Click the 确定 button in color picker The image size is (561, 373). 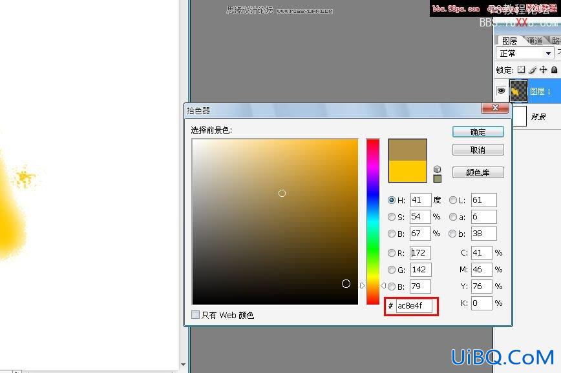[x=478, y=132]
